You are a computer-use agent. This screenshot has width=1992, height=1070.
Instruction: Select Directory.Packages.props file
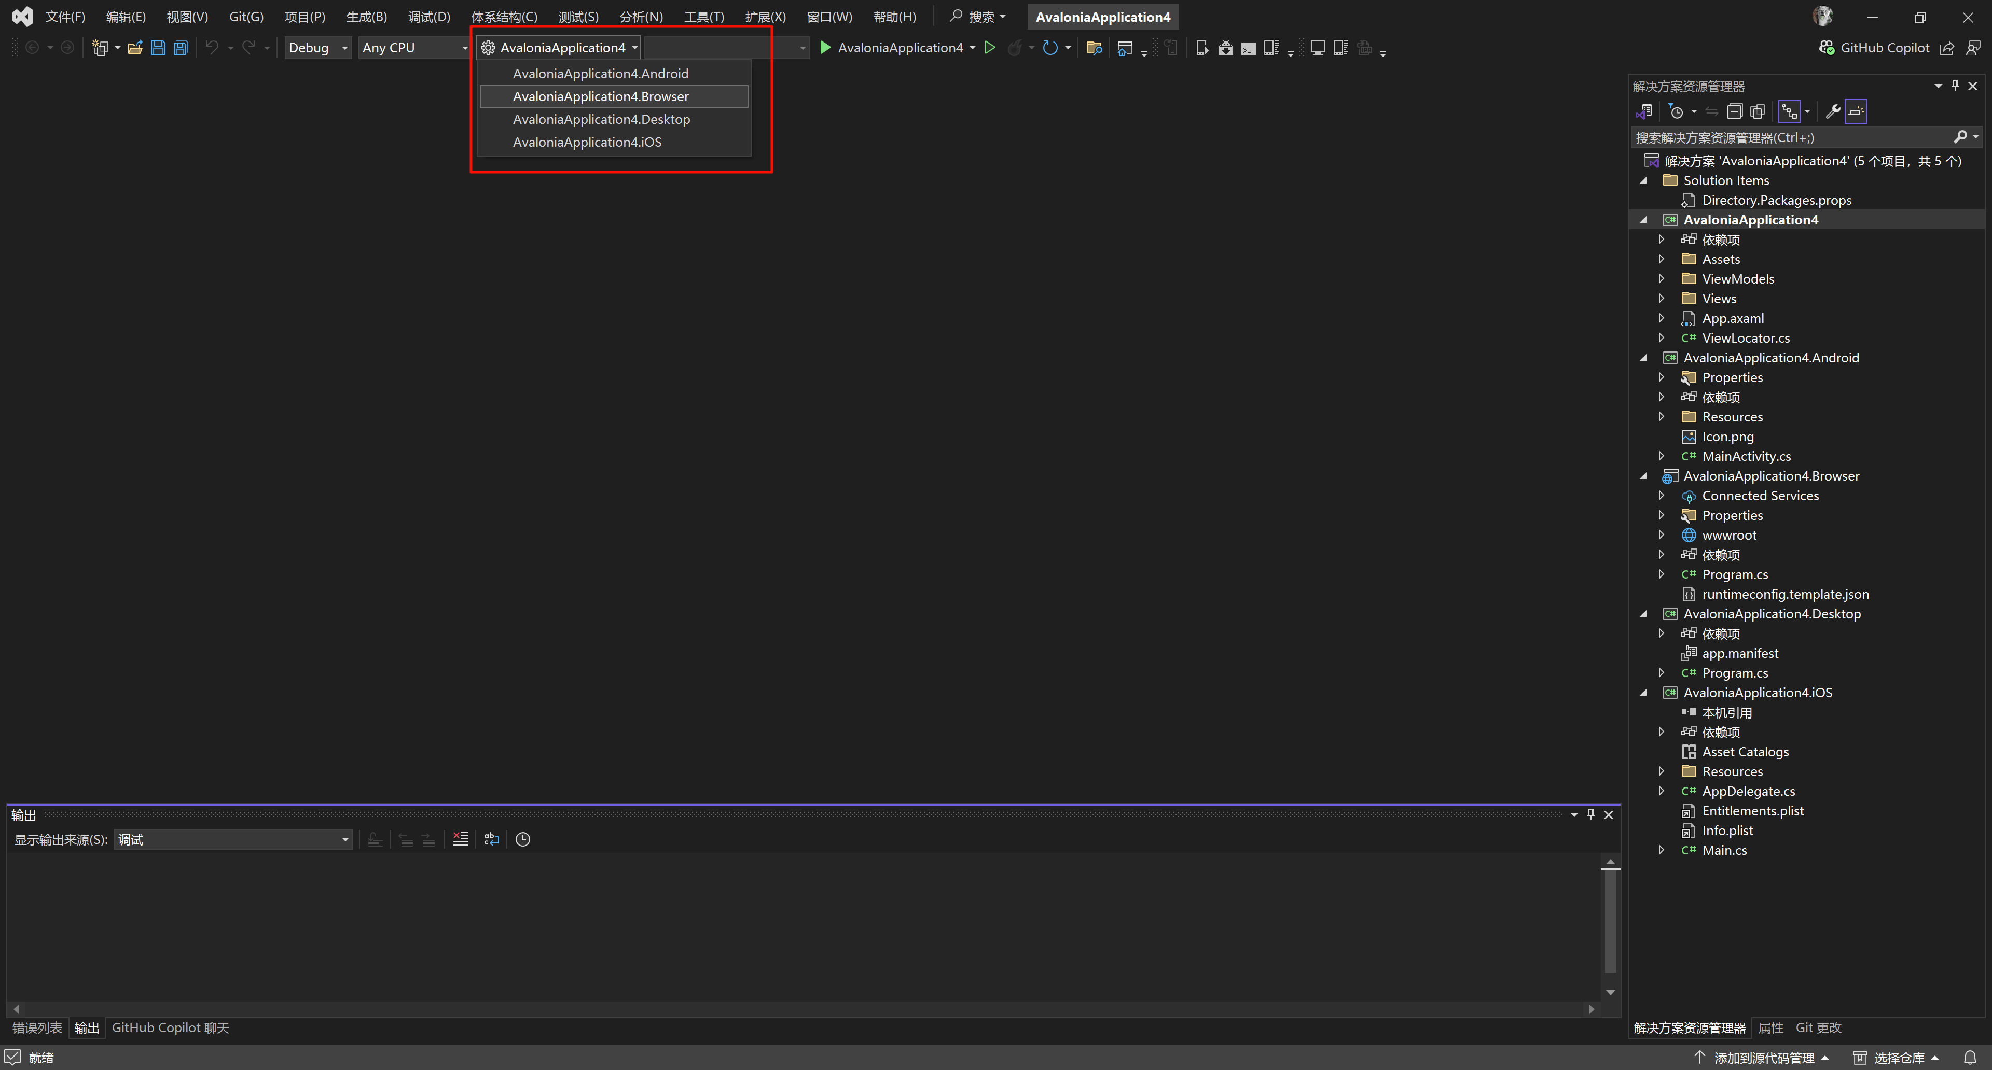tap(1776, 200)
